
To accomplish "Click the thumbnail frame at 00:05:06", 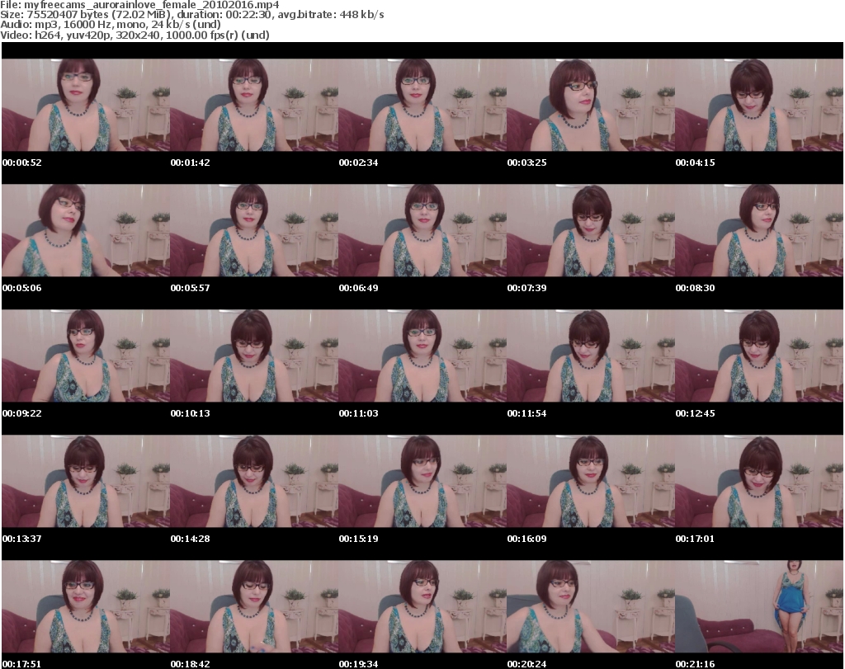I will [86, 230].
